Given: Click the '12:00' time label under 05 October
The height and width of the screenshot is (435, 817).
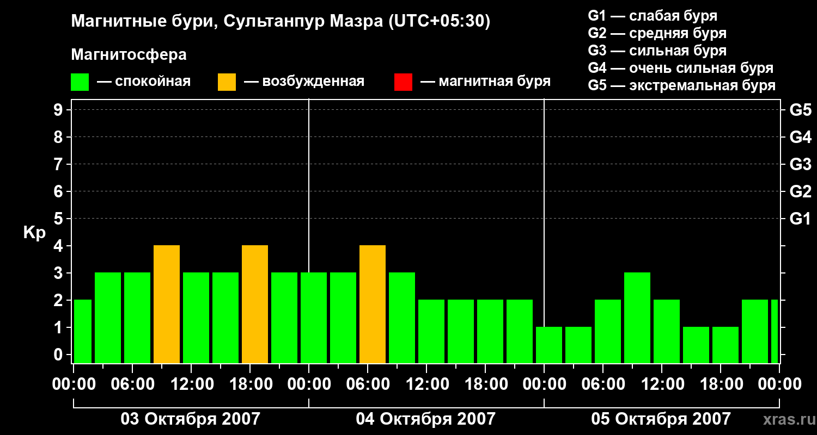Looking at the screenshot, I should [662, 384].
